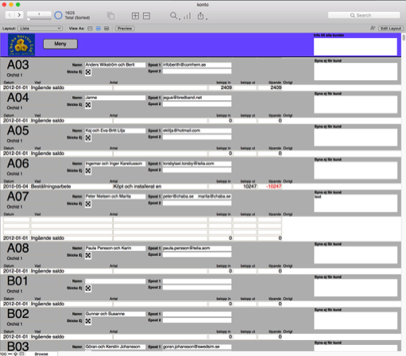Click the Info till alla kunder text box

[355, 47]
